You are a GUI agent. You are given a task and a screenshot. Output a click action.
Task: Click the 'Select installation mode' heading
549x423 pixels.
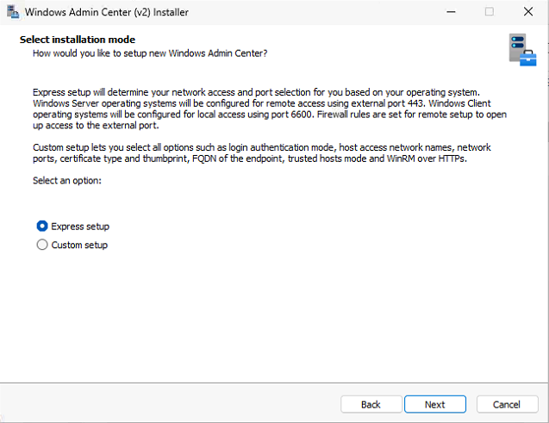[78, 40]
